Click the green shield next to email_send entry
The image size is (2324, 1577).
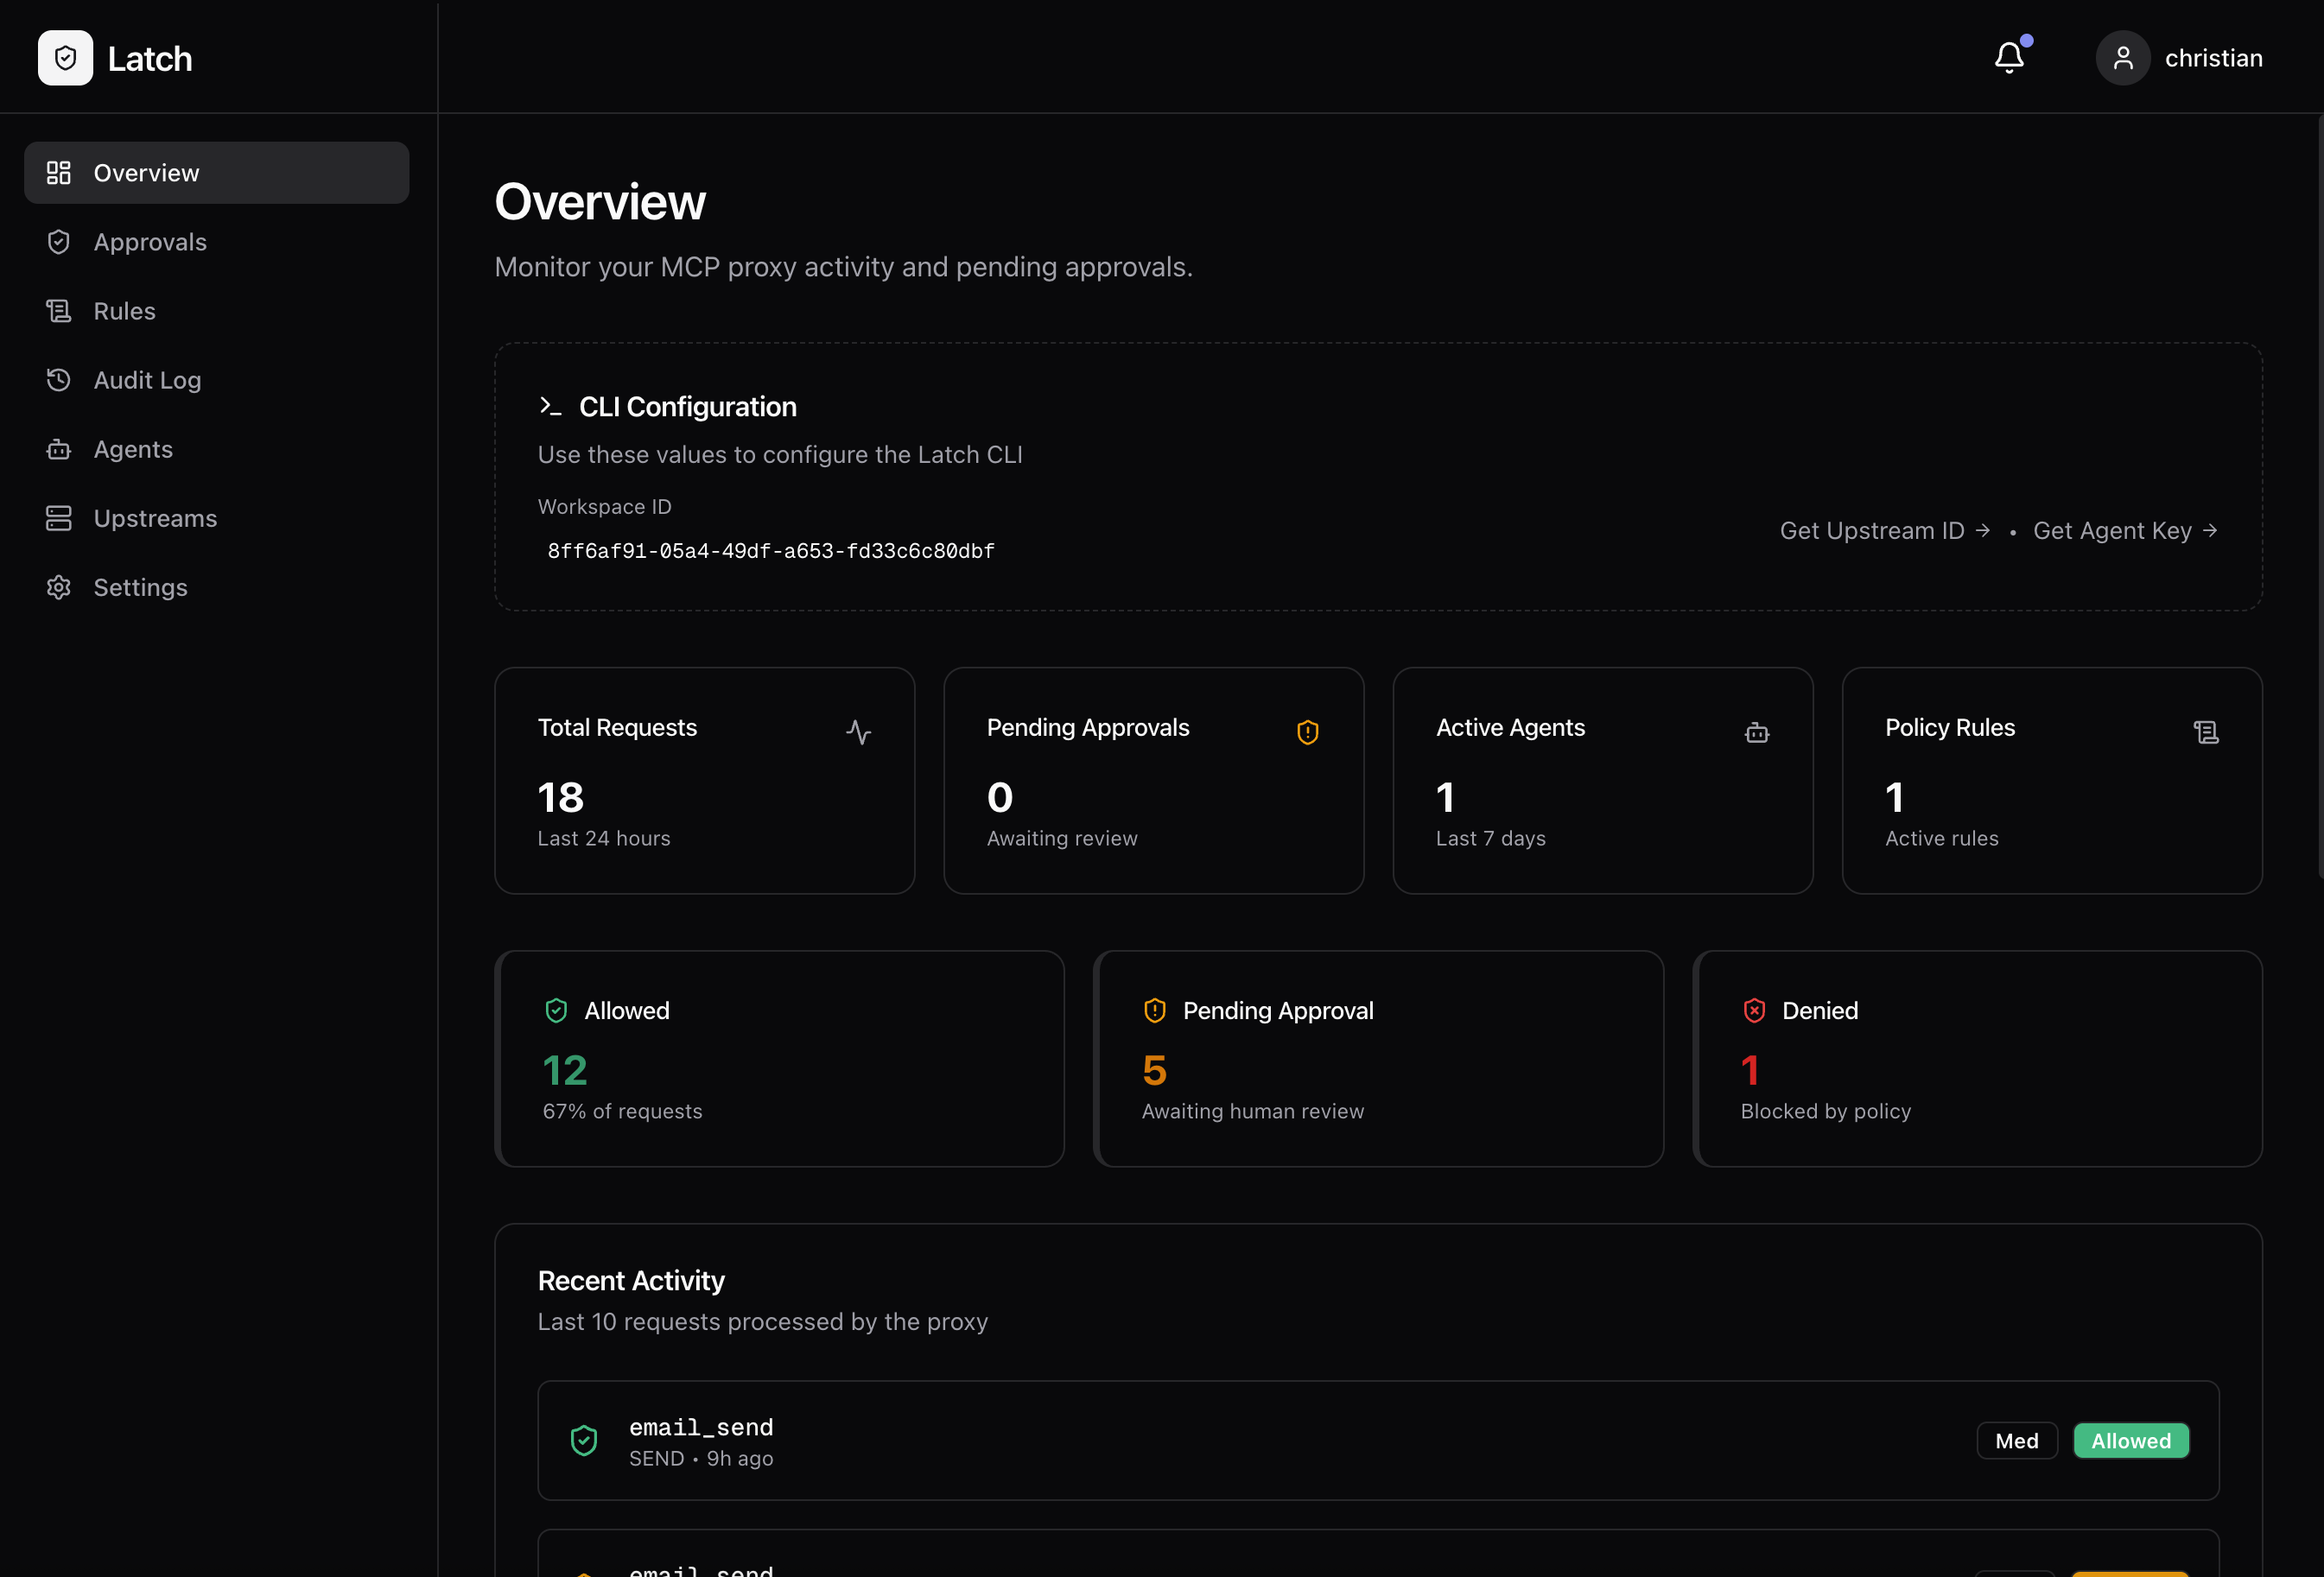click(584, 1440)
